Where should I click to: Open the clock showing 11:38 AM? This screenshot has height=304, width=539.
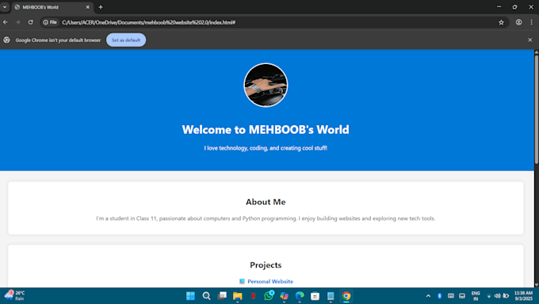pyautogui.click(x=523, y=296)
